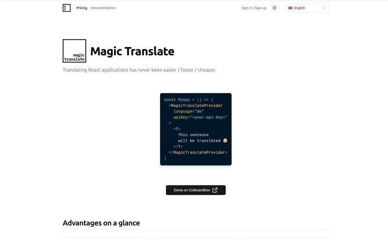Click the Magic Translate heading

(x=132, y=51)
